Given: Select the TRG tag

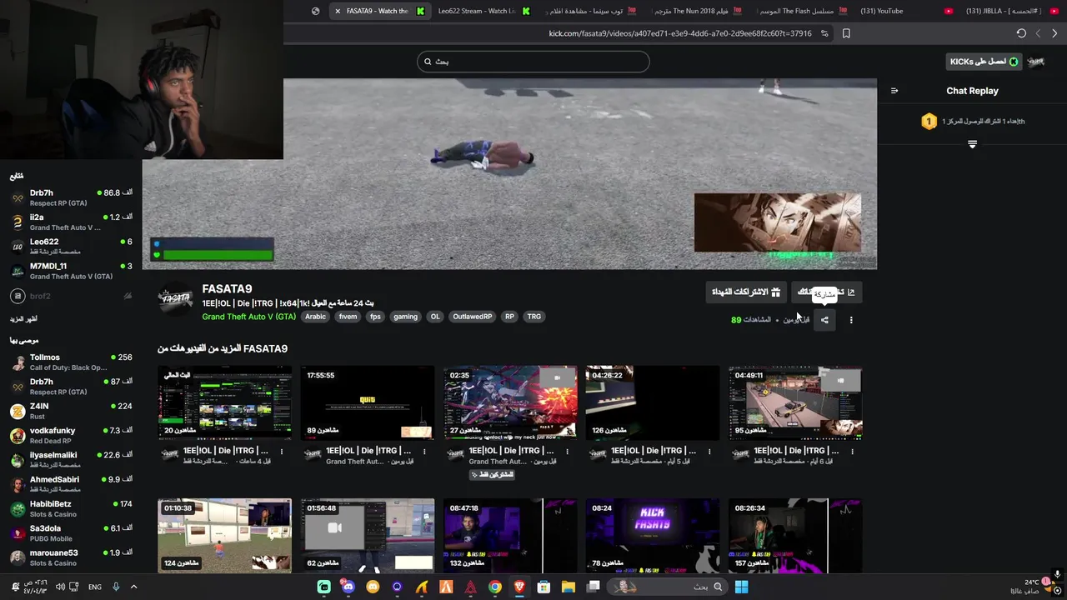Looking at the screenshot, I should tap(534, 317).
